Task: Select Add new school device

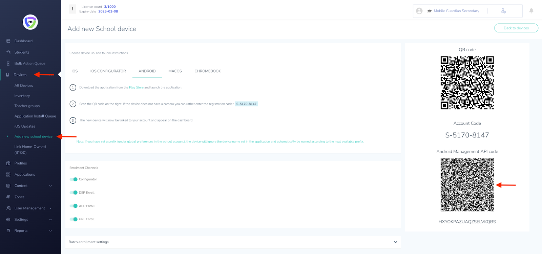Action: point(34,136)
